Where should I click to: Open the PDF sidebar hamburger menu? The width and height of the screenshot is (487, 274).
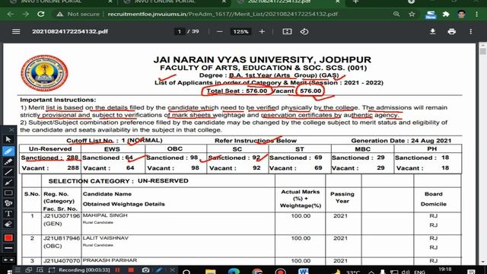(x=16, y=32)
